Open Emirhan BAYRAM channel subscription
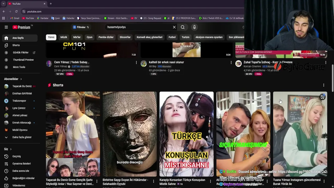334x188 pixels. [x=20, y=93]
